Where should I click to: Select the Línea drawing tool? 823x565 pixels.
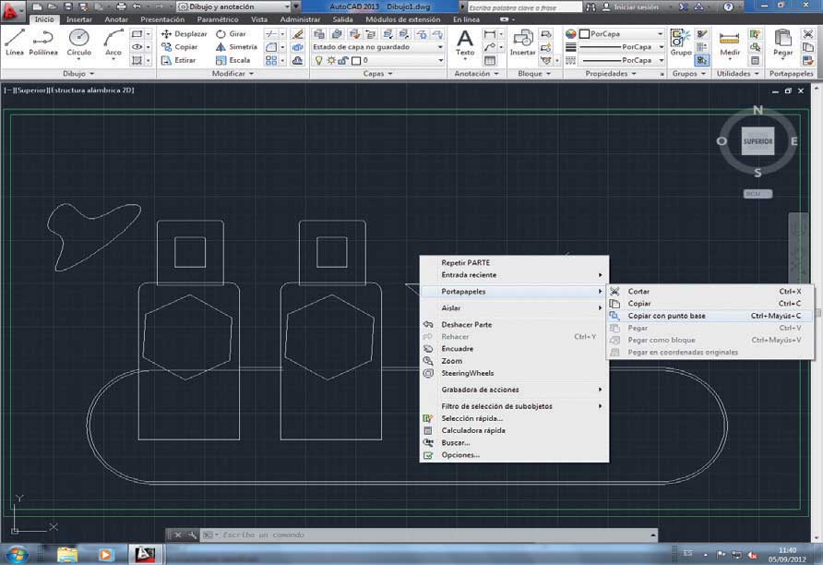(x=15, y=42)
